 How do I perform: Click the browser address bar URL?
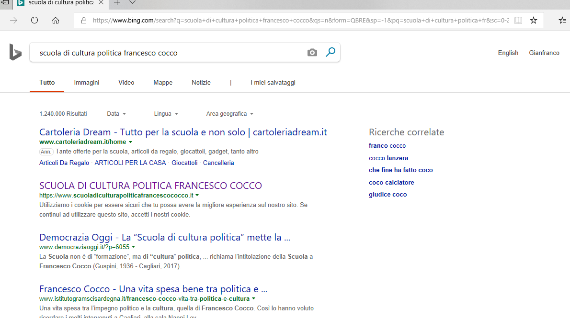tap(301, 21)
